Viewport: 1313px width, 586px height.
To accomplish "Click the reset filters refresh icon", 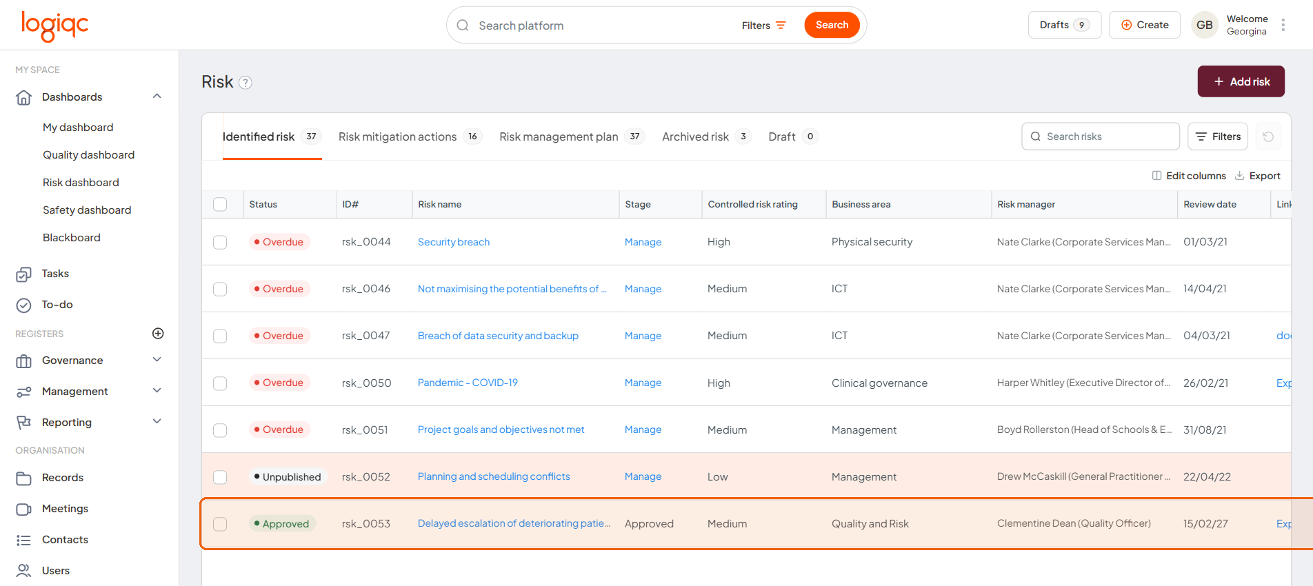I will [x=1268, y=137].
